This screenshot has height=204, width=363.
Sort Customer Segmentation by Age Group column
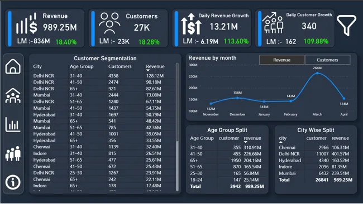click(x=82, y=66)
